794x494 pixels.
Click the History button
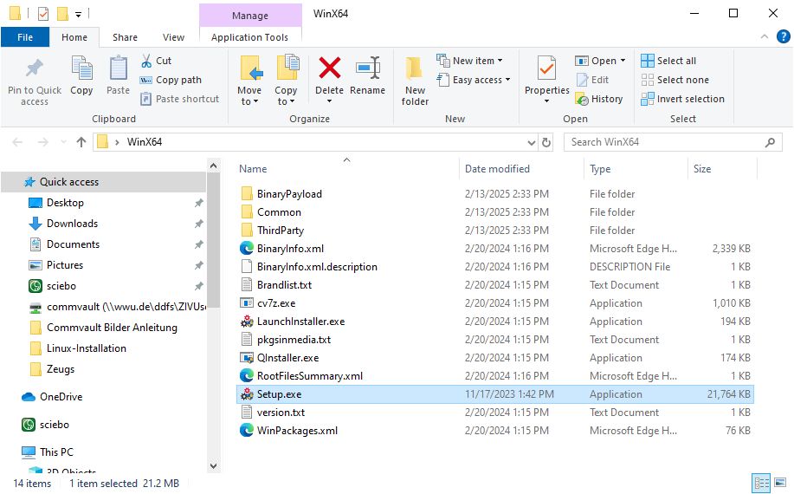point(599,99)
